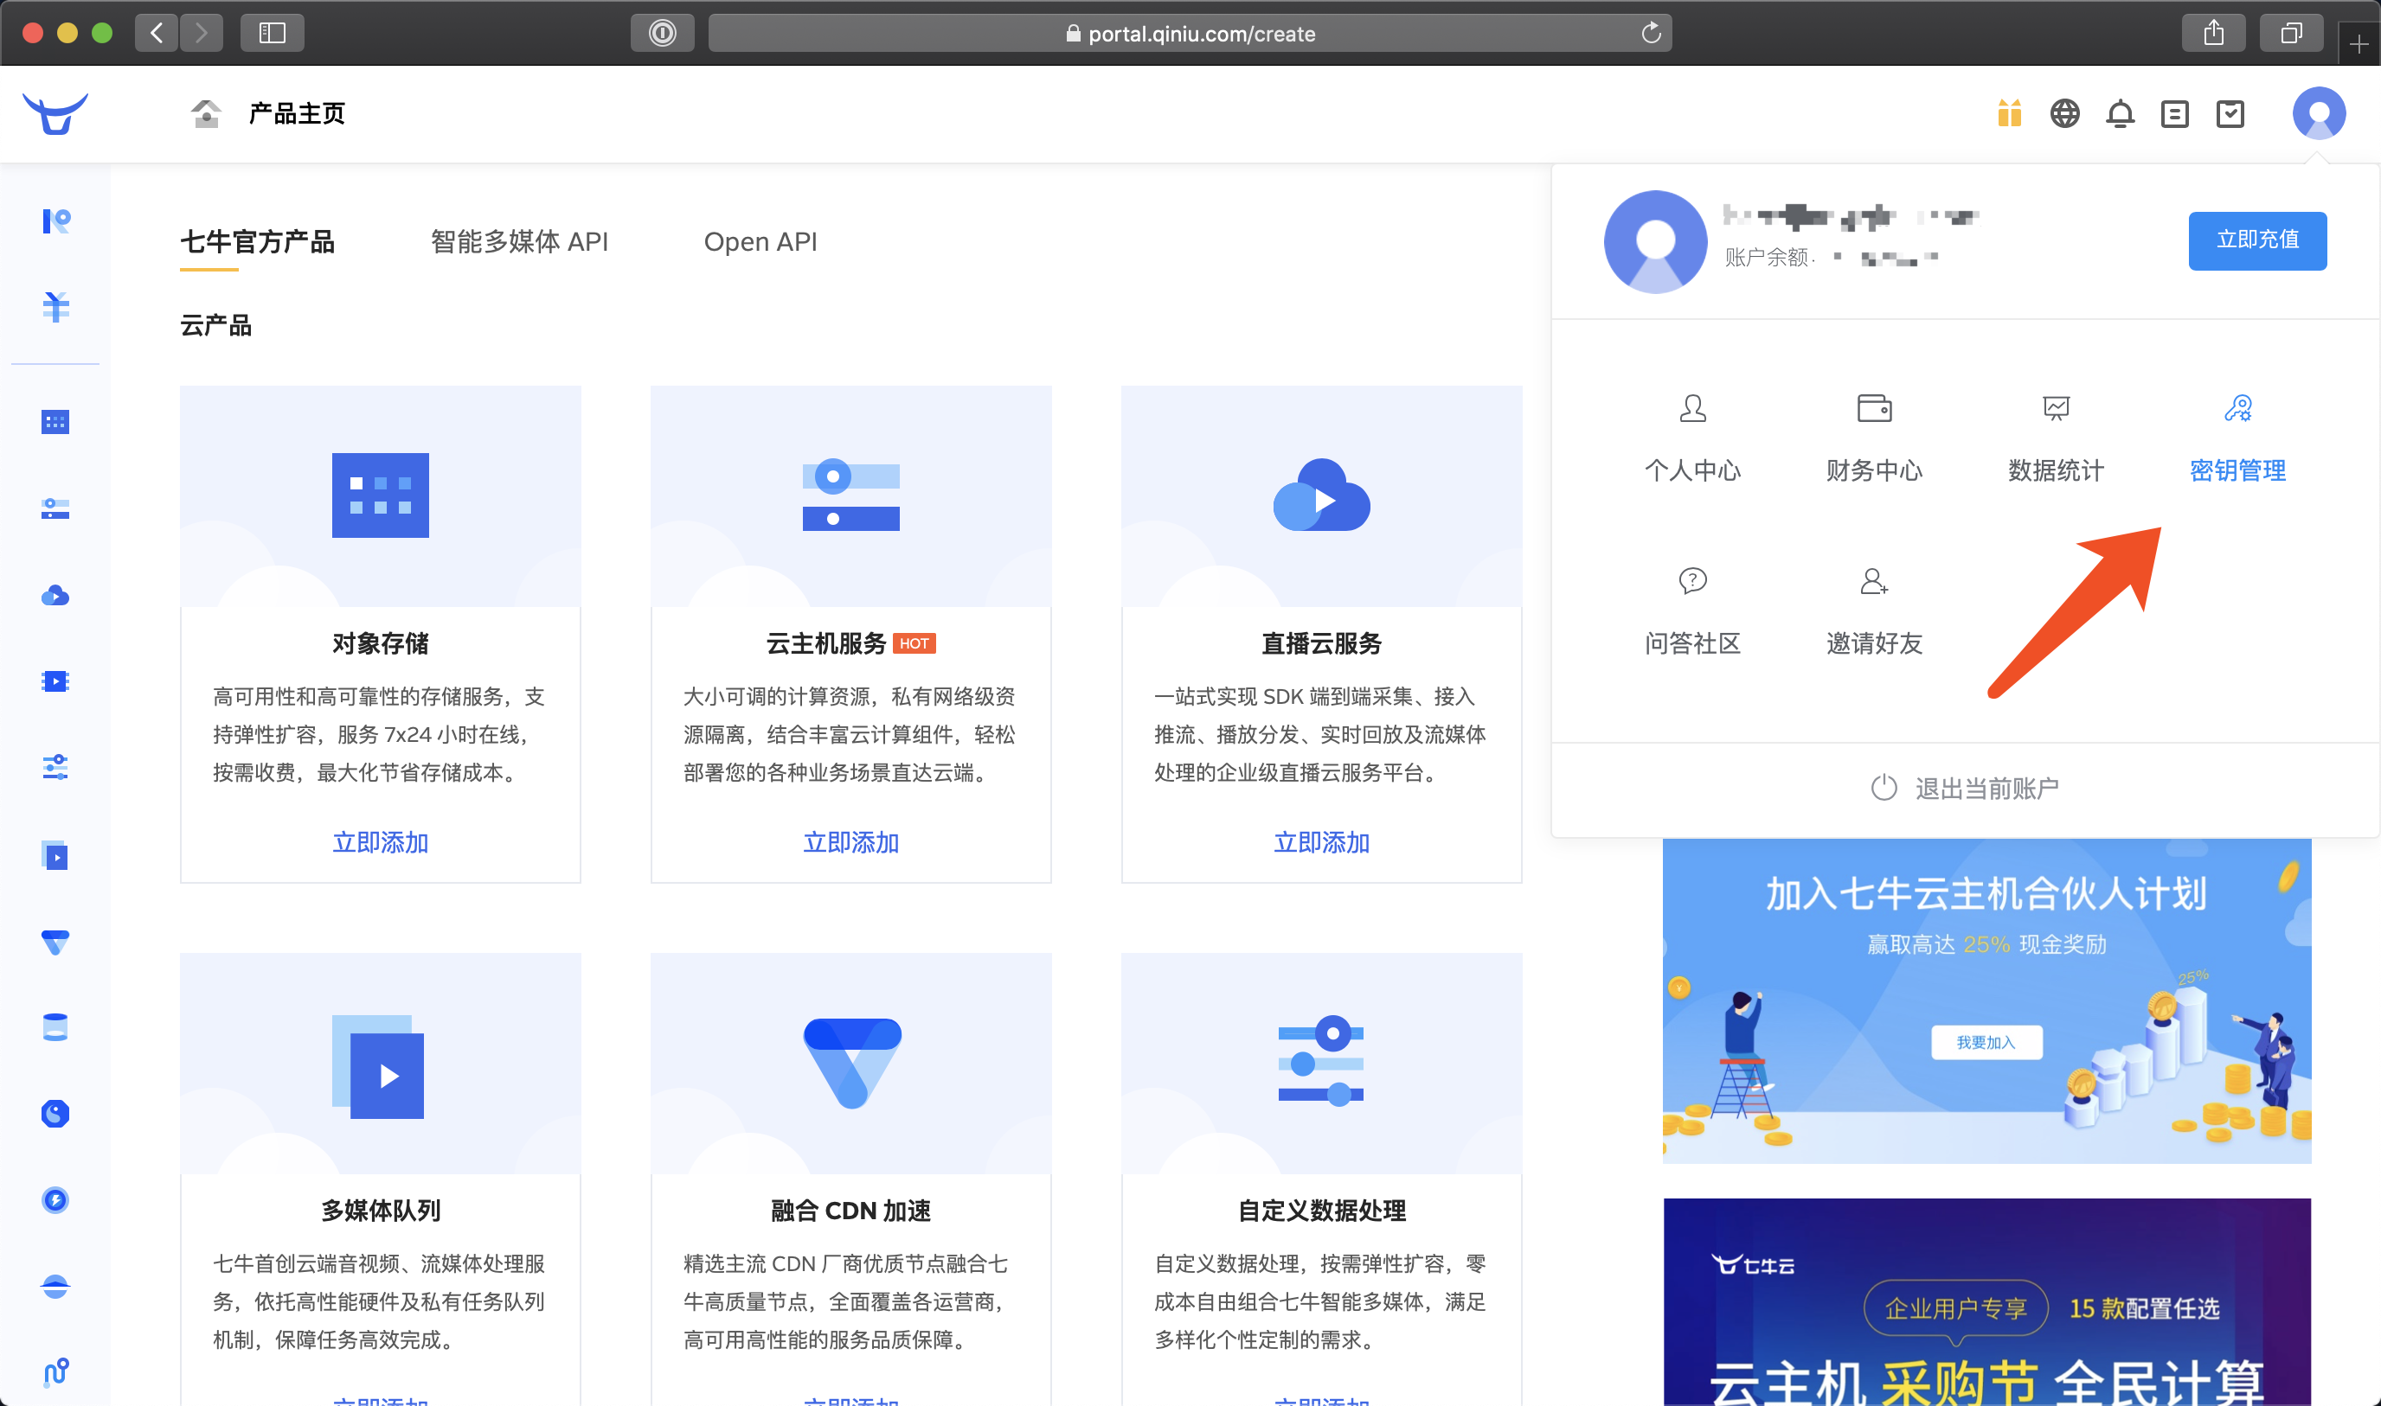
Task: Open the 对象存储 product card image
Action: pyautogui.click(x=380, y=495)
